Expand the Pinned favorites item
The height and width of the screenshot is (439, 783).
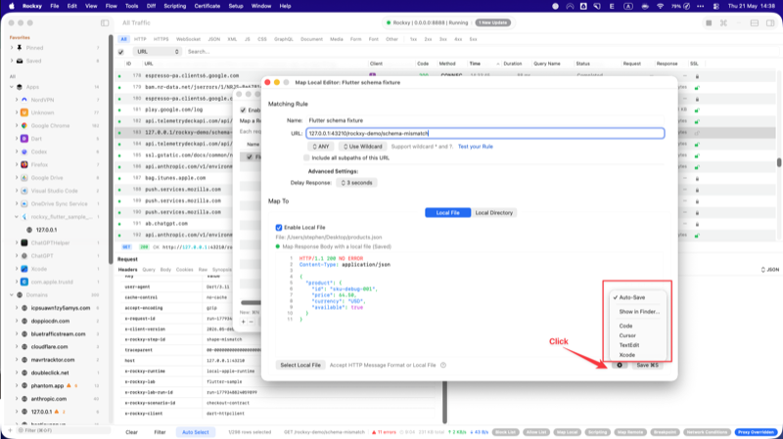[12, 48]
